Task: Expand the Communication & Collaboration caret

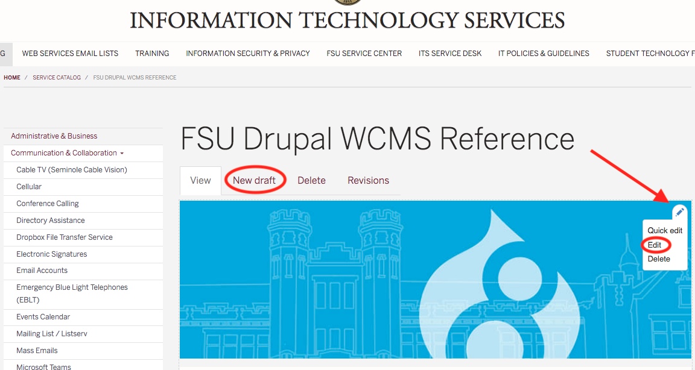Action: tap(122, 154)
